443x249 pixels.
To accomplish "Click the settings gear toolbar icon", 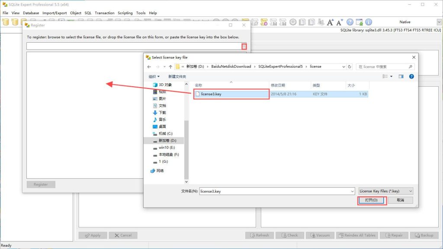I will click(x=293, y=22).
